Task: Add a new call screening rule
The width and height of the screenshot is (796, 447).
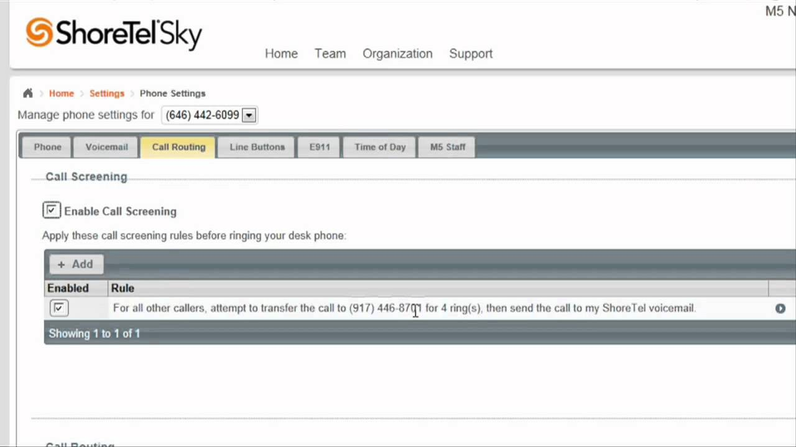Action: [x=76, y=264]
